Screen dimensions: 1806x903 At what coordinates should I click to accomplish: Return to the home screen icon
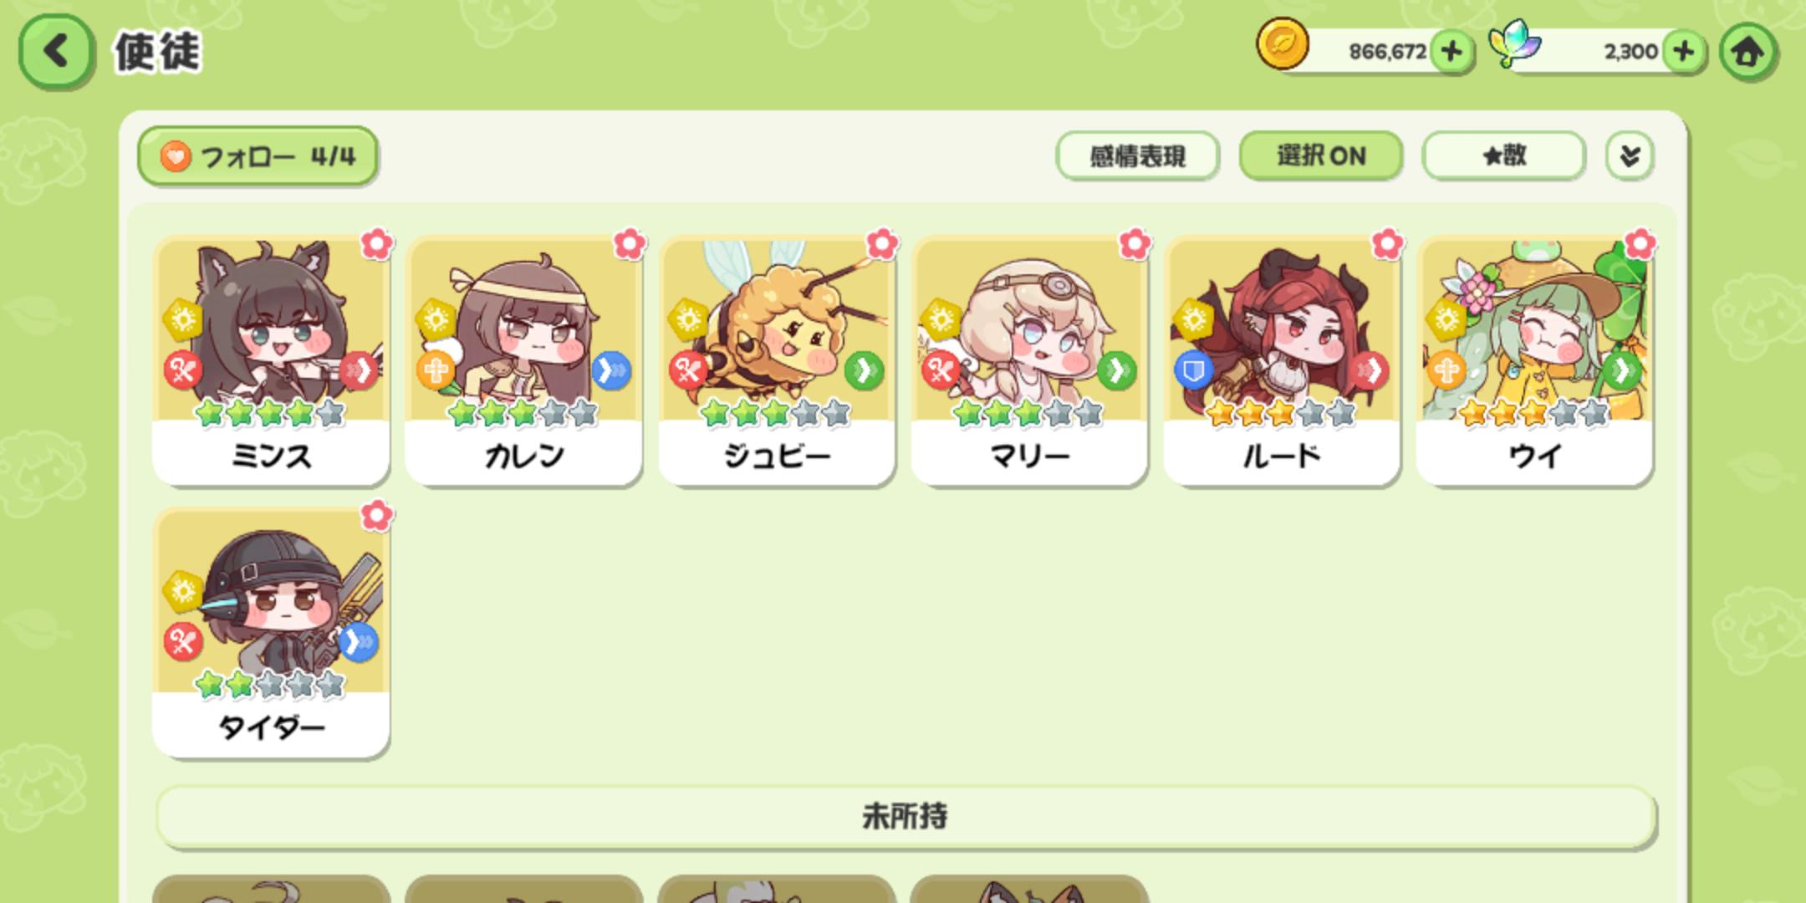[1747, 52]
